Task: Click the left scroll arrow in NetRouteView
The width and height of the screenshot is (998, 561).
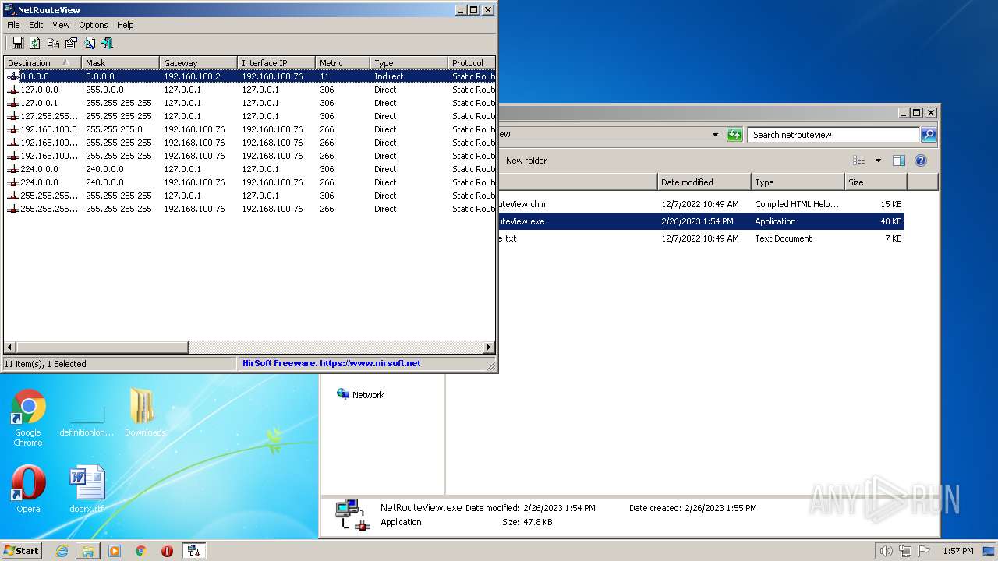Action: click(9, 348)
